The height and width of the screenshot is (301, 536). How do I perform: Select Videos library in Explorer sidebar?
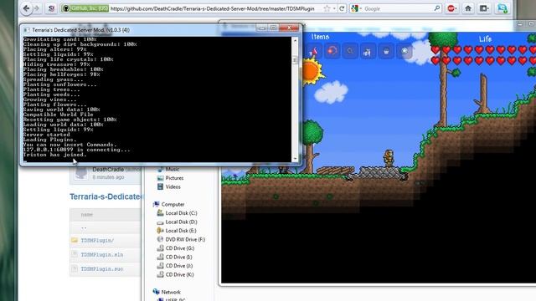pos(173,187)
